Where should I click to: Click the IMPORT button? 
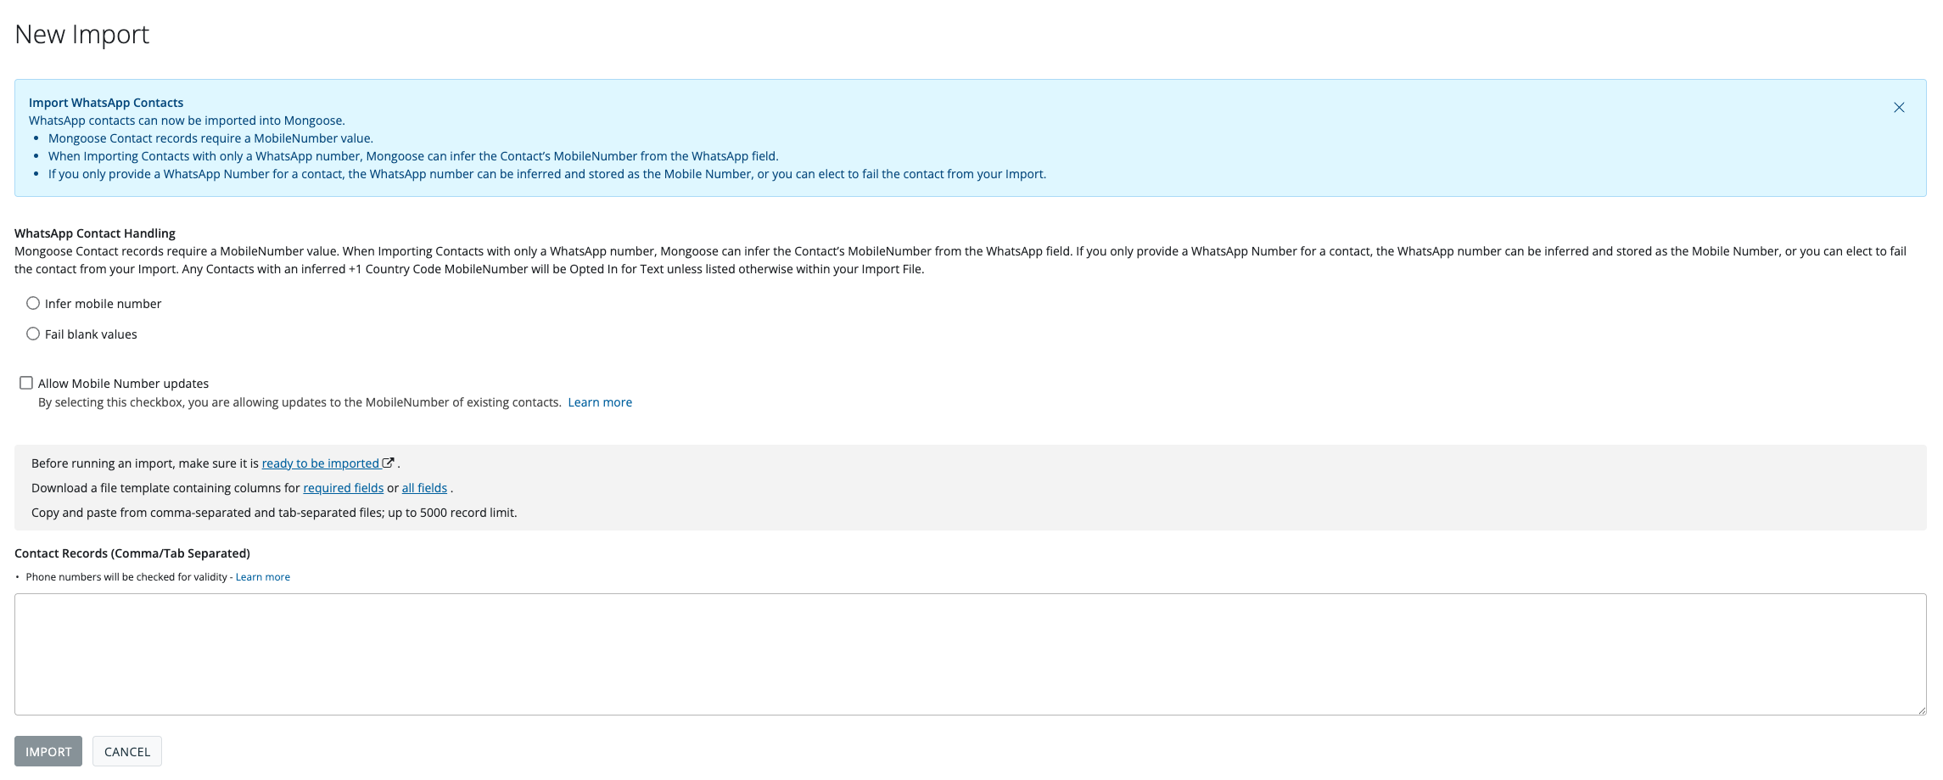click(48, 751)
